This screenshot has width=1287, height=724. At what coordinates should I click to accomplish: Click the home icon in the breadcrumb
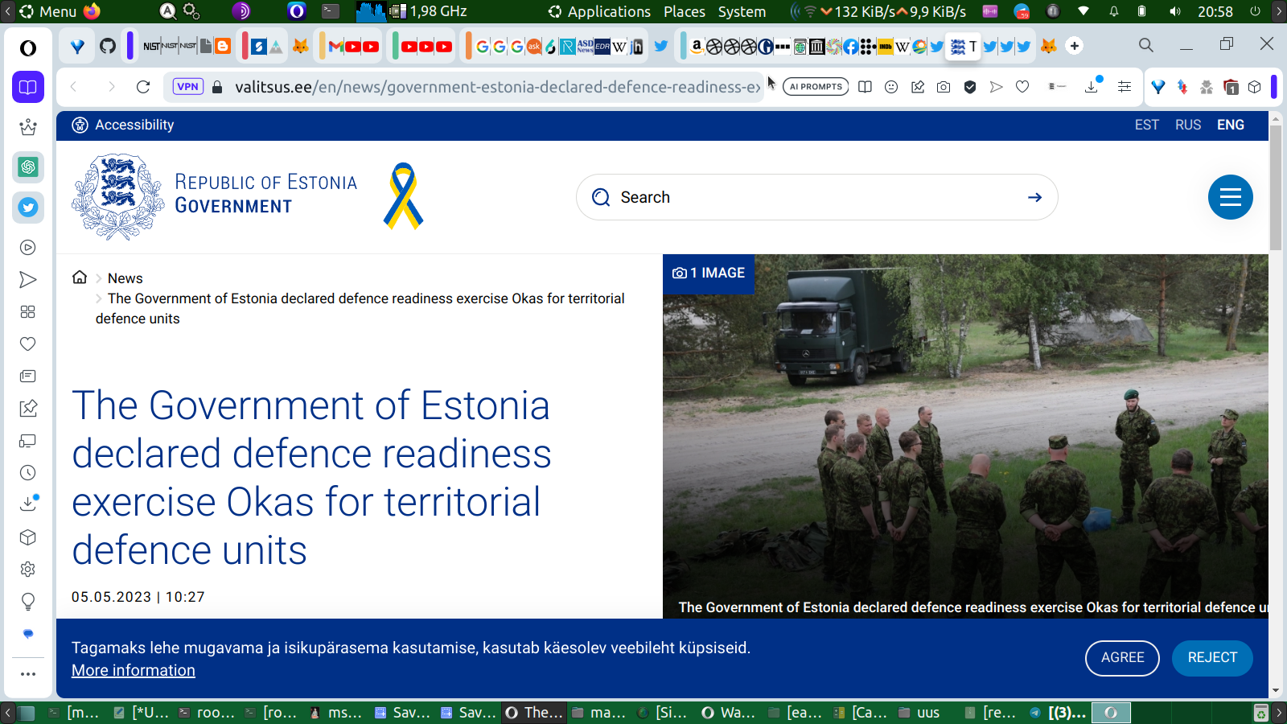(x=80, y=278)
